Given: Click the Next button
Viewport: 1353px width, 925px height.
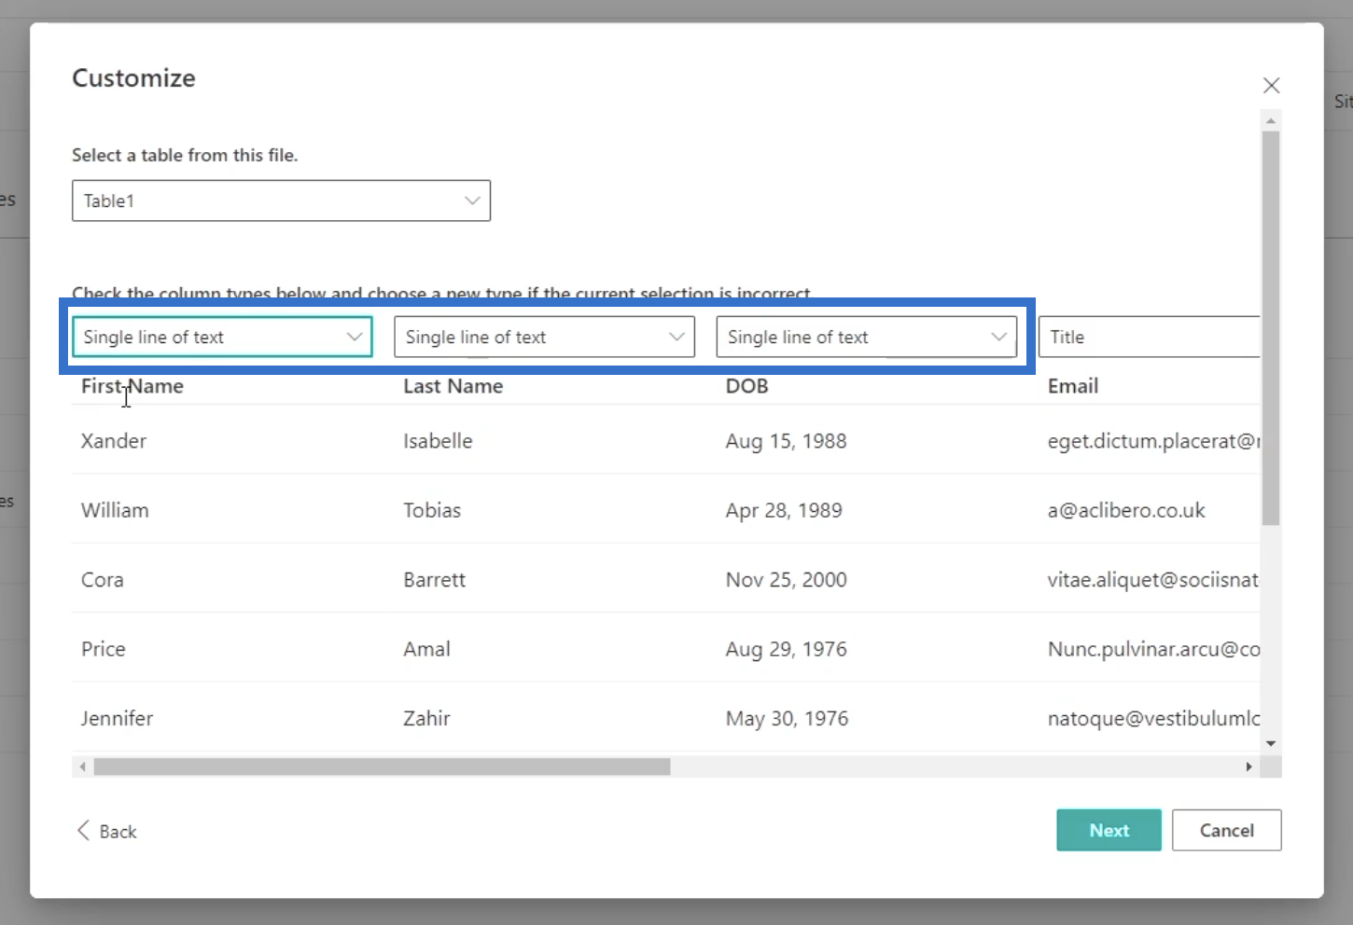Looking at the screenshot, I should click(1109, 830).
